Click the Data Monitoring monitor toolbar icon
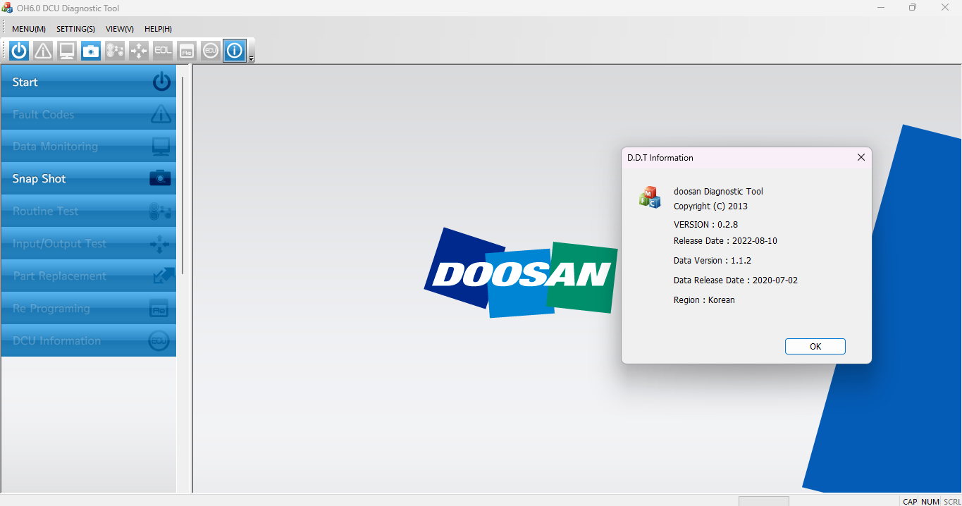The height and width of the screenshot is (506, 962). click(67, 51)
